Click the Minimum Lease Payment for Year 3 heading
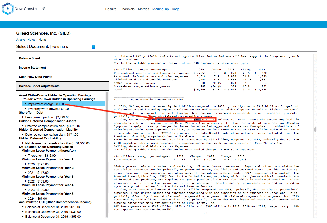Screen dimensions: 327x223 48,177
